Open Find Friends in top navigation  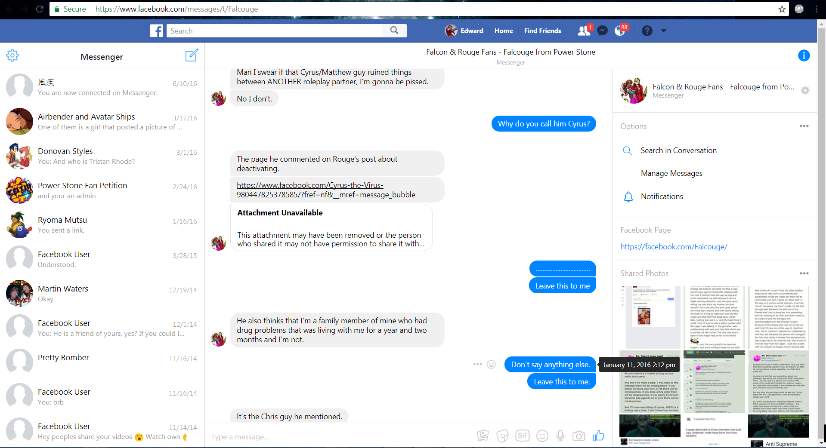542,31
